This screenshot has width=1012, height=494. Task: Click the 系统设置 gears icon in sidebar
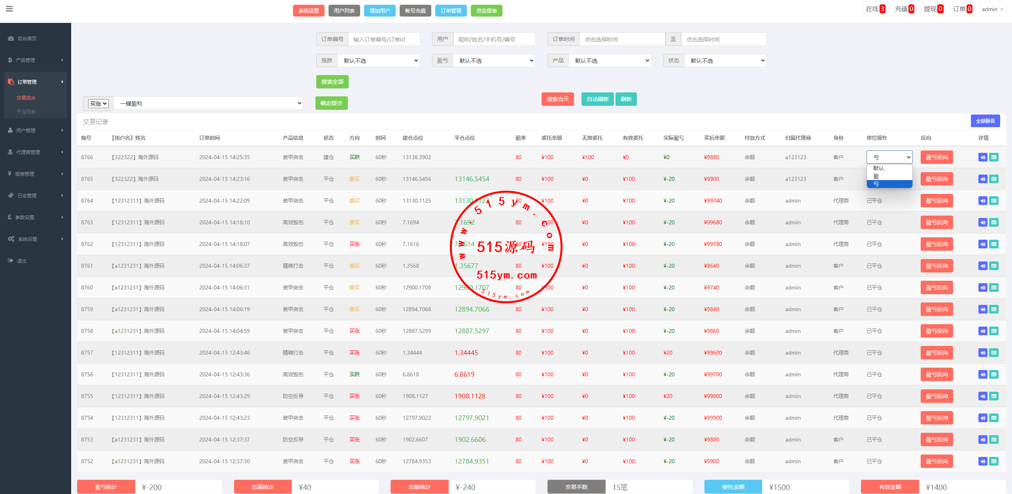(11, 239)
